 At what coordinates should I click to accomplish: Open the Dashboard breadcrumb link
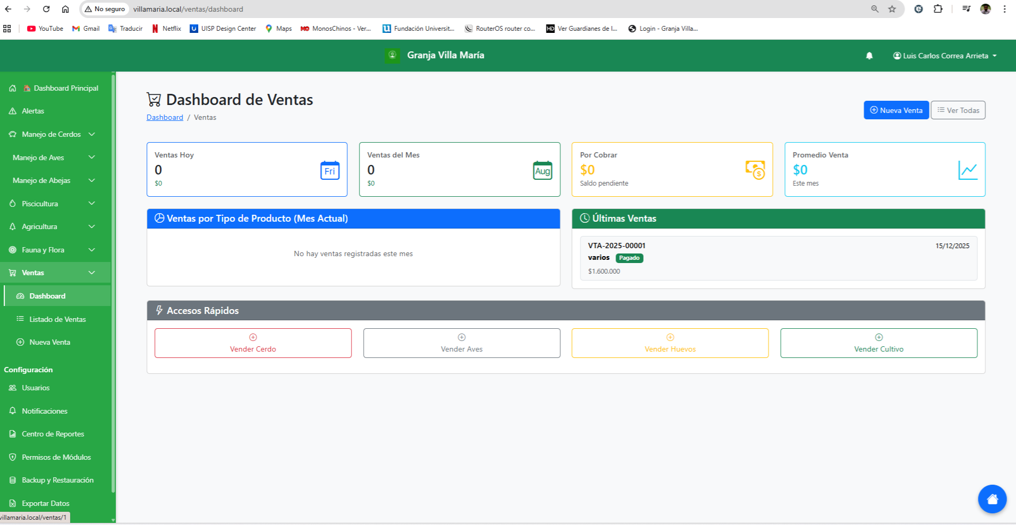pyautogui.click(x=165, y=117)
